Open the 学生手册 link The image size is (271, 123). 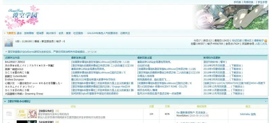(x=262, y=2)
